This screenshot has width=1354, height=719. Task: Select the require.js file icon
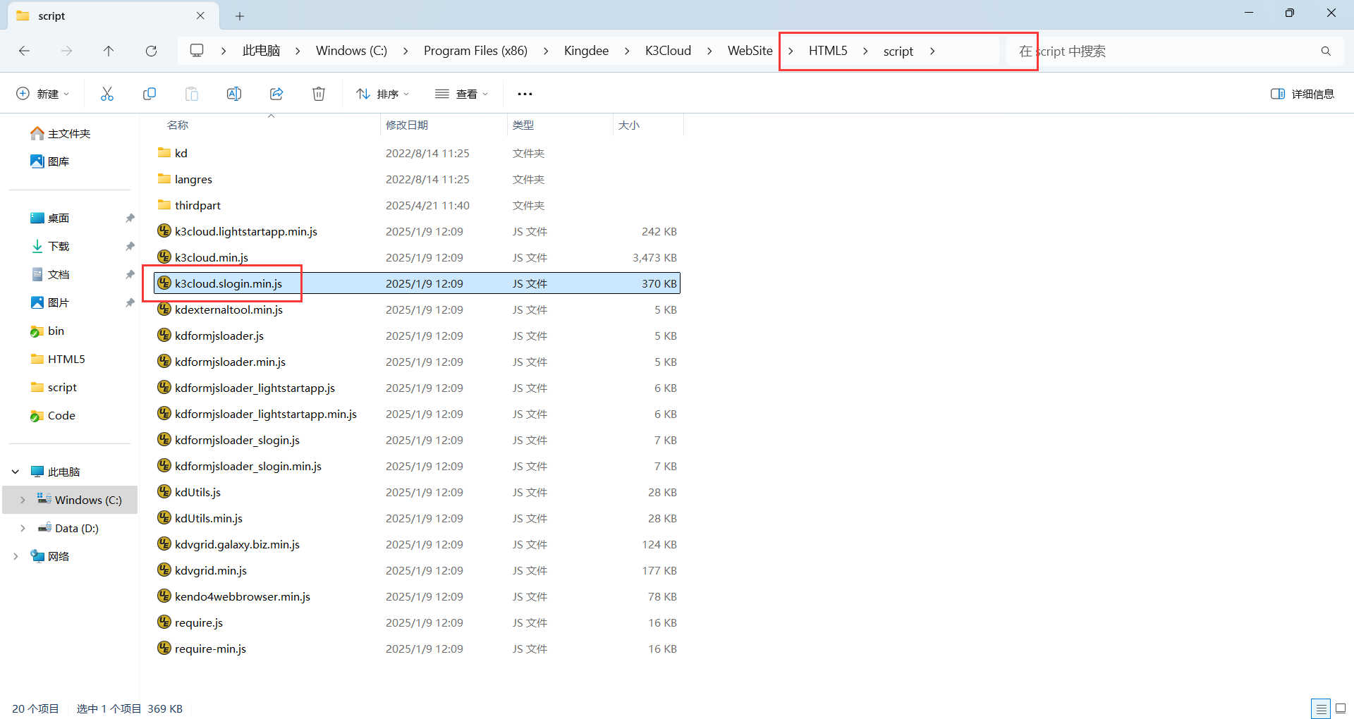pyautogui.click(x=164, y=622)
